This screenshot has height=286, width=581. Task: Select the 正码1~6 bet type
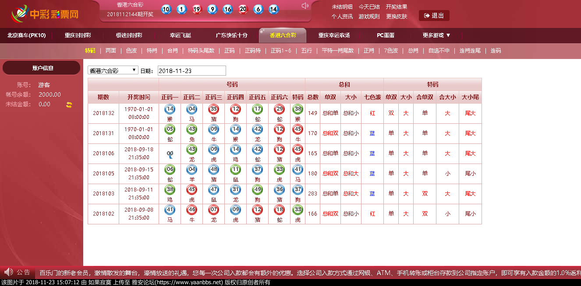pyautogui.click(x=281, y=51)
